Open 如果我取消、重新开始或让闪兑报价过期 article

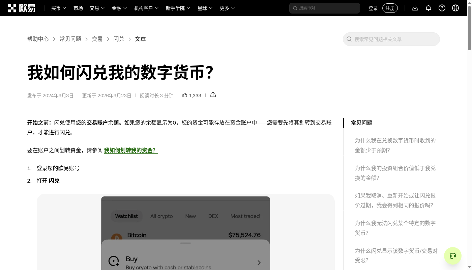[395, 200]
